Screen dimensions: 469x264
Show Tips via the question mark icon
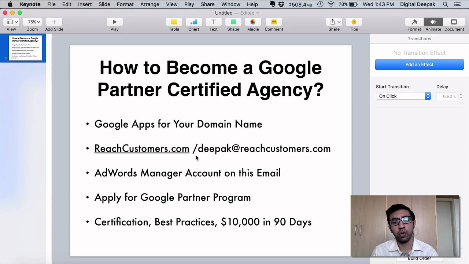click(354, 22)
